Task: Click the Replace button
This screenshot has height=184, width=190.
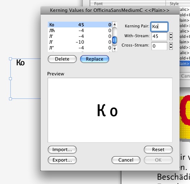Action: (95, 59)
